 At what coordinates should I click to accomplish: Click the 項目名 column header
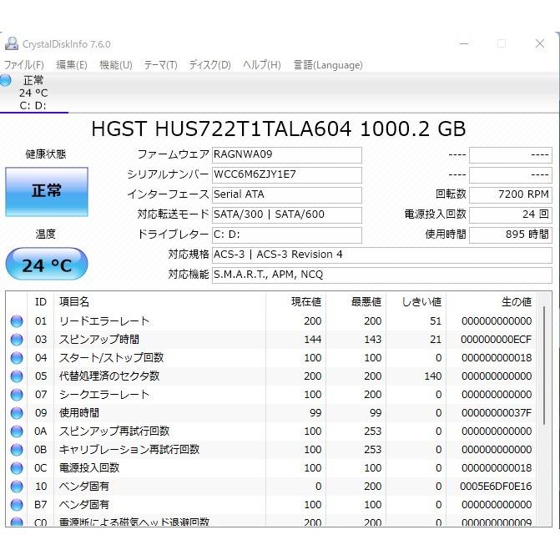pos(159,302)
